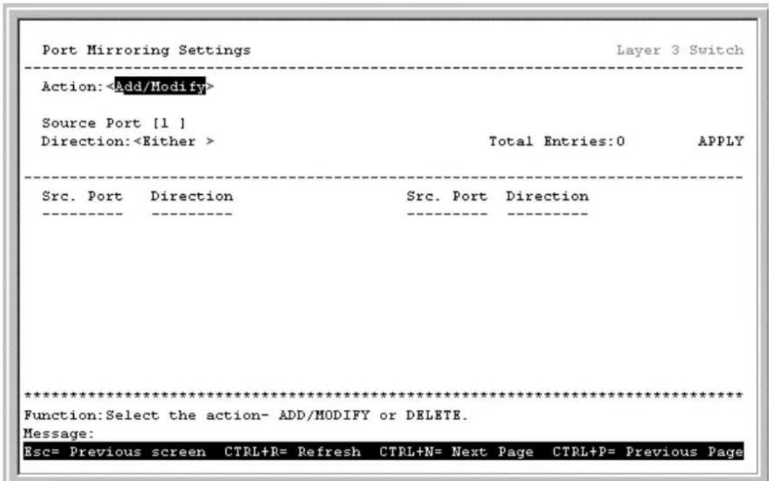Click Esc= Previous screen in bottom bar

click(115, 452)
